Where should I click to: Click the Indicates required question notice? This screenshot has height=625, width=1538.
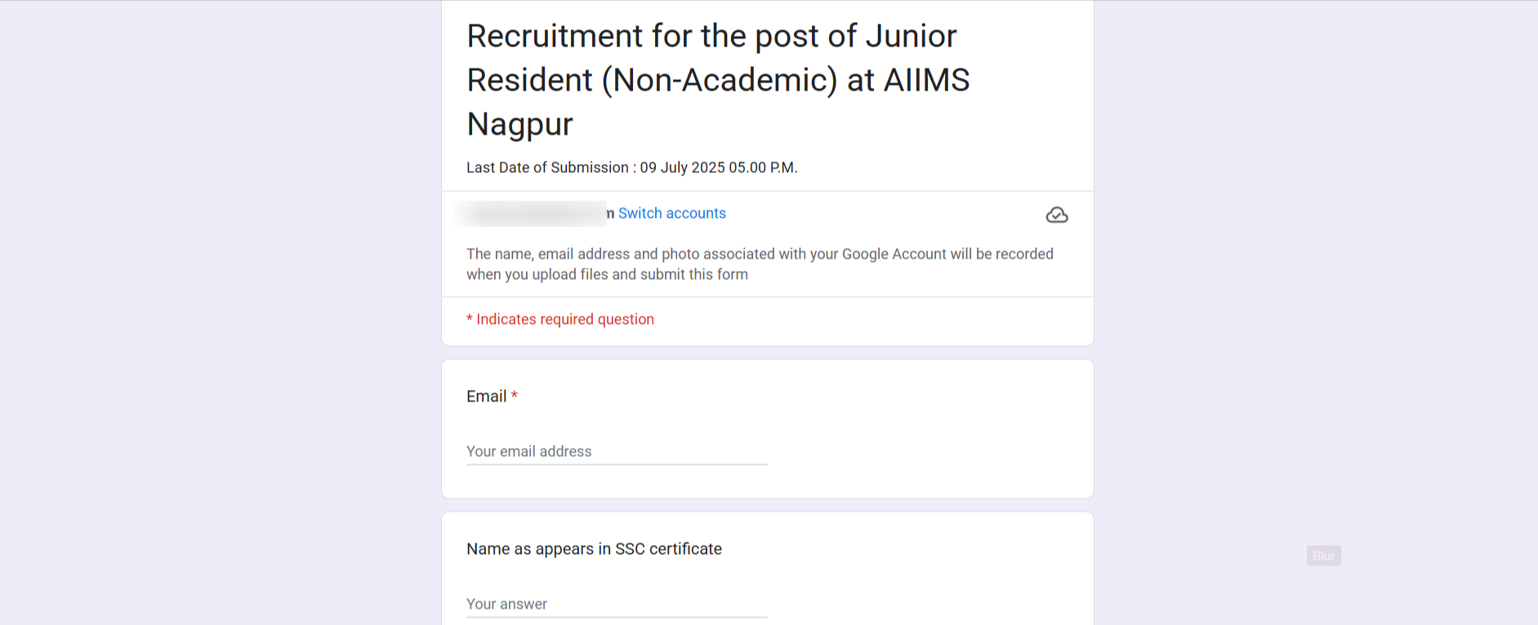pos(559,319)
